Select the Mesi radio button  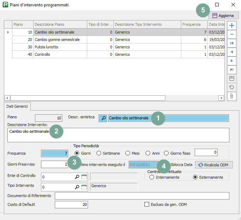(128, 153)
